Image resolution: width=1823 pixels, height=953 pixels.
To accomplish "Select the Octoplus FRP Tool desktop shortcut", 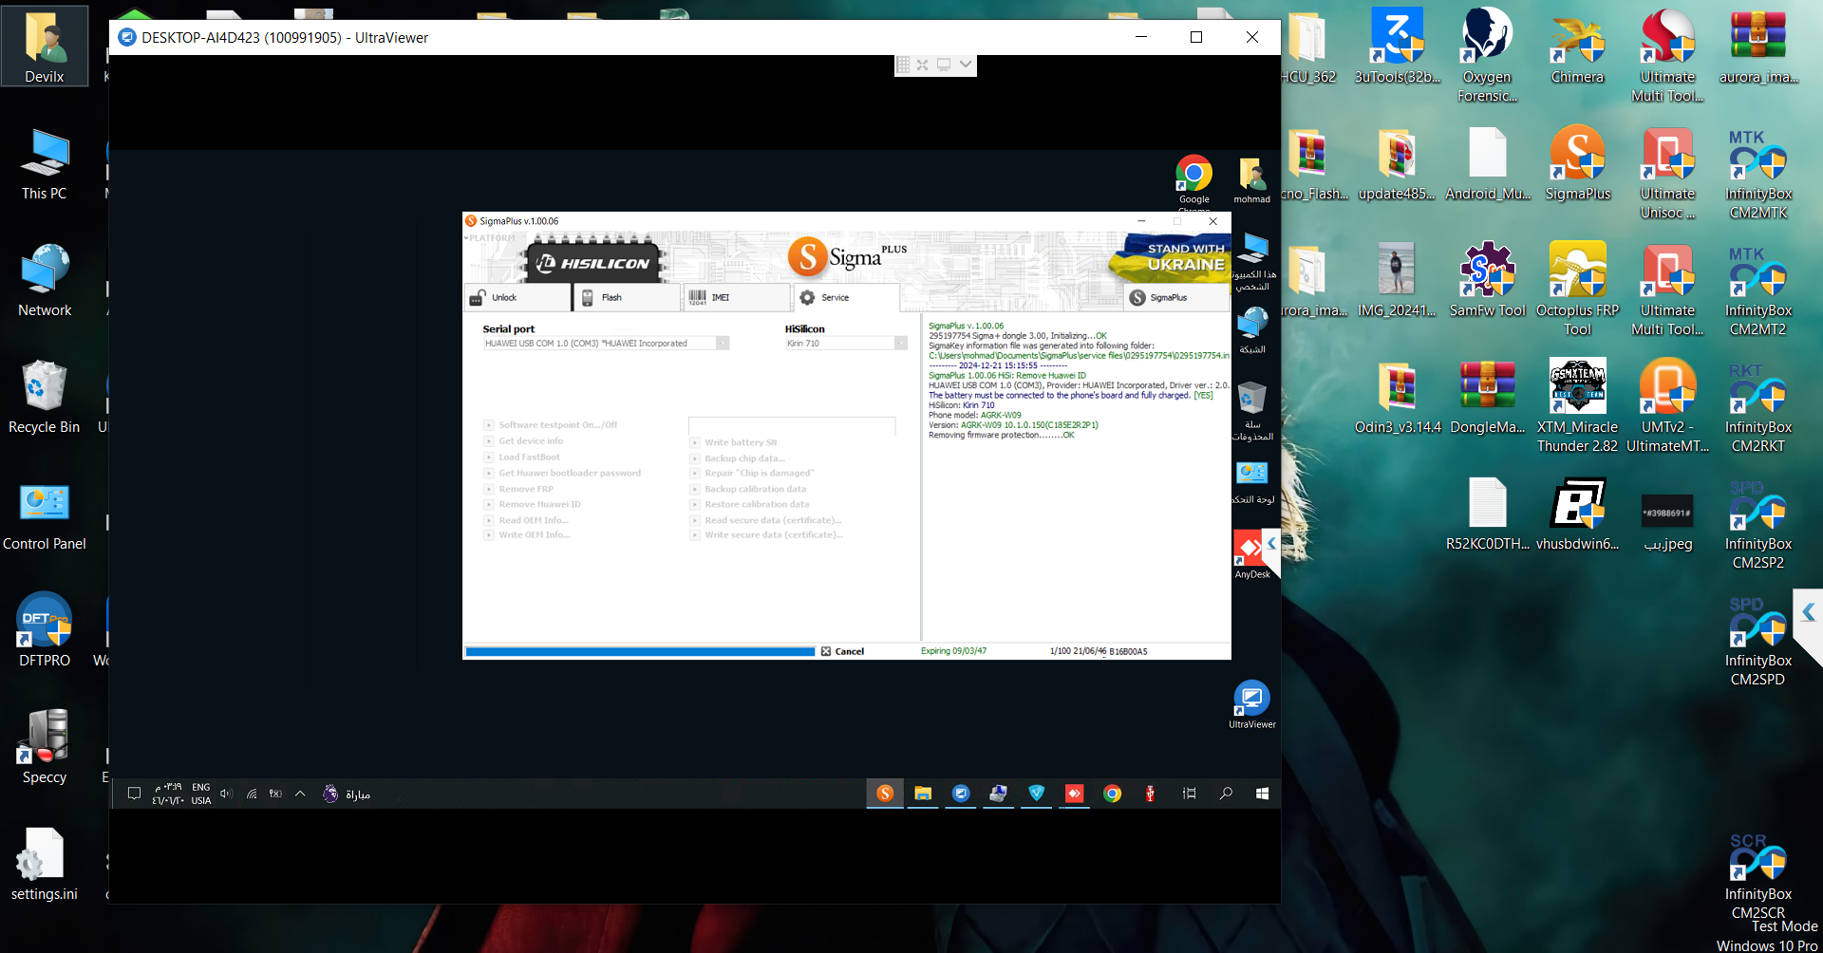I will (x=1577, y=289).
